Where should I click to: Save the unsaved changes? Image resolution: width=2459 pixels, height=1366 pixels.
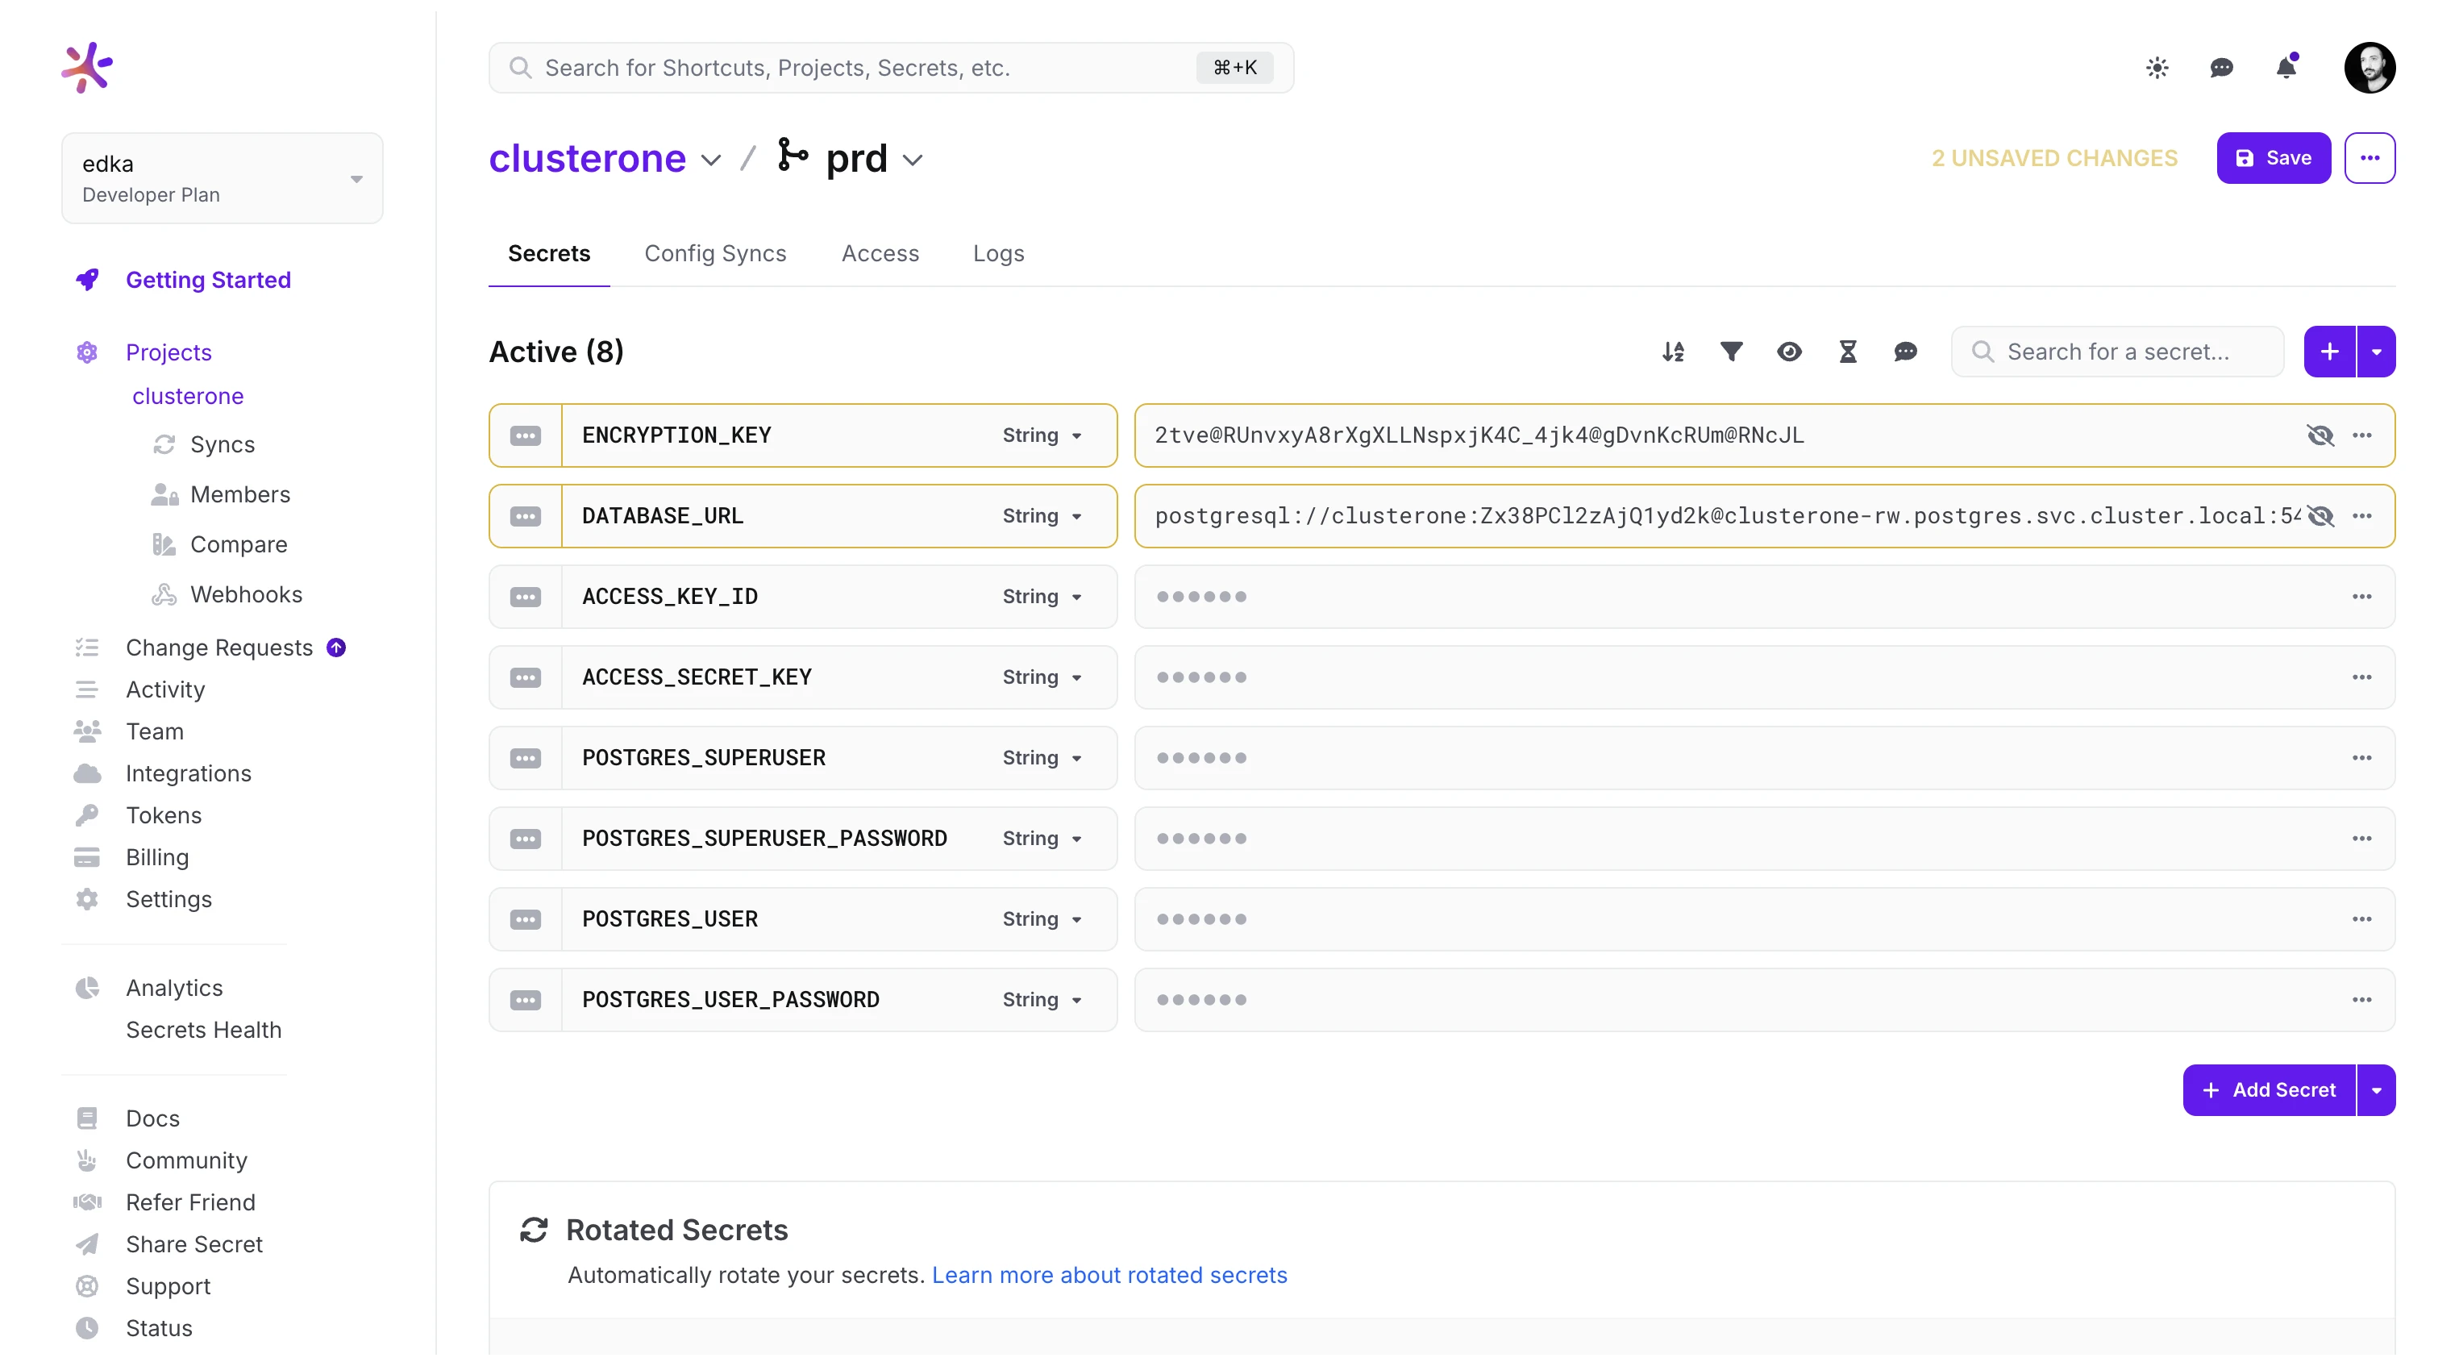coord(2273,157)
